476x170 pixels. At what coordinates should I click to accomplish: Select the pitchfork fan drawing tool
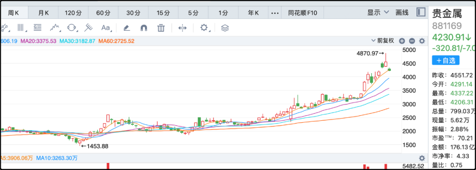click(x=88, y=28)
